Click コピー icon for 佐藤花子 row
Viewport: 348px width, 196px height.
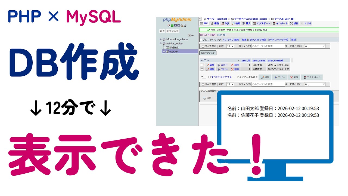[x=219, y=69]
